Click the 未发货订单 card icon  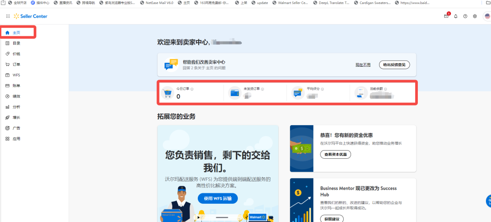click(x=235, y=93)
